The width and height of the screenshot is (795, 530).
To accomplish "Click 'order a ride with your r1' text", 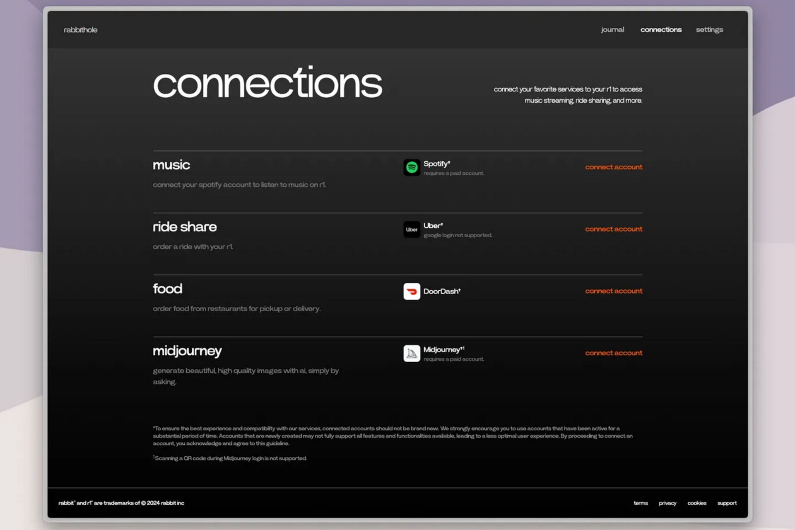I will click(193, 247).
